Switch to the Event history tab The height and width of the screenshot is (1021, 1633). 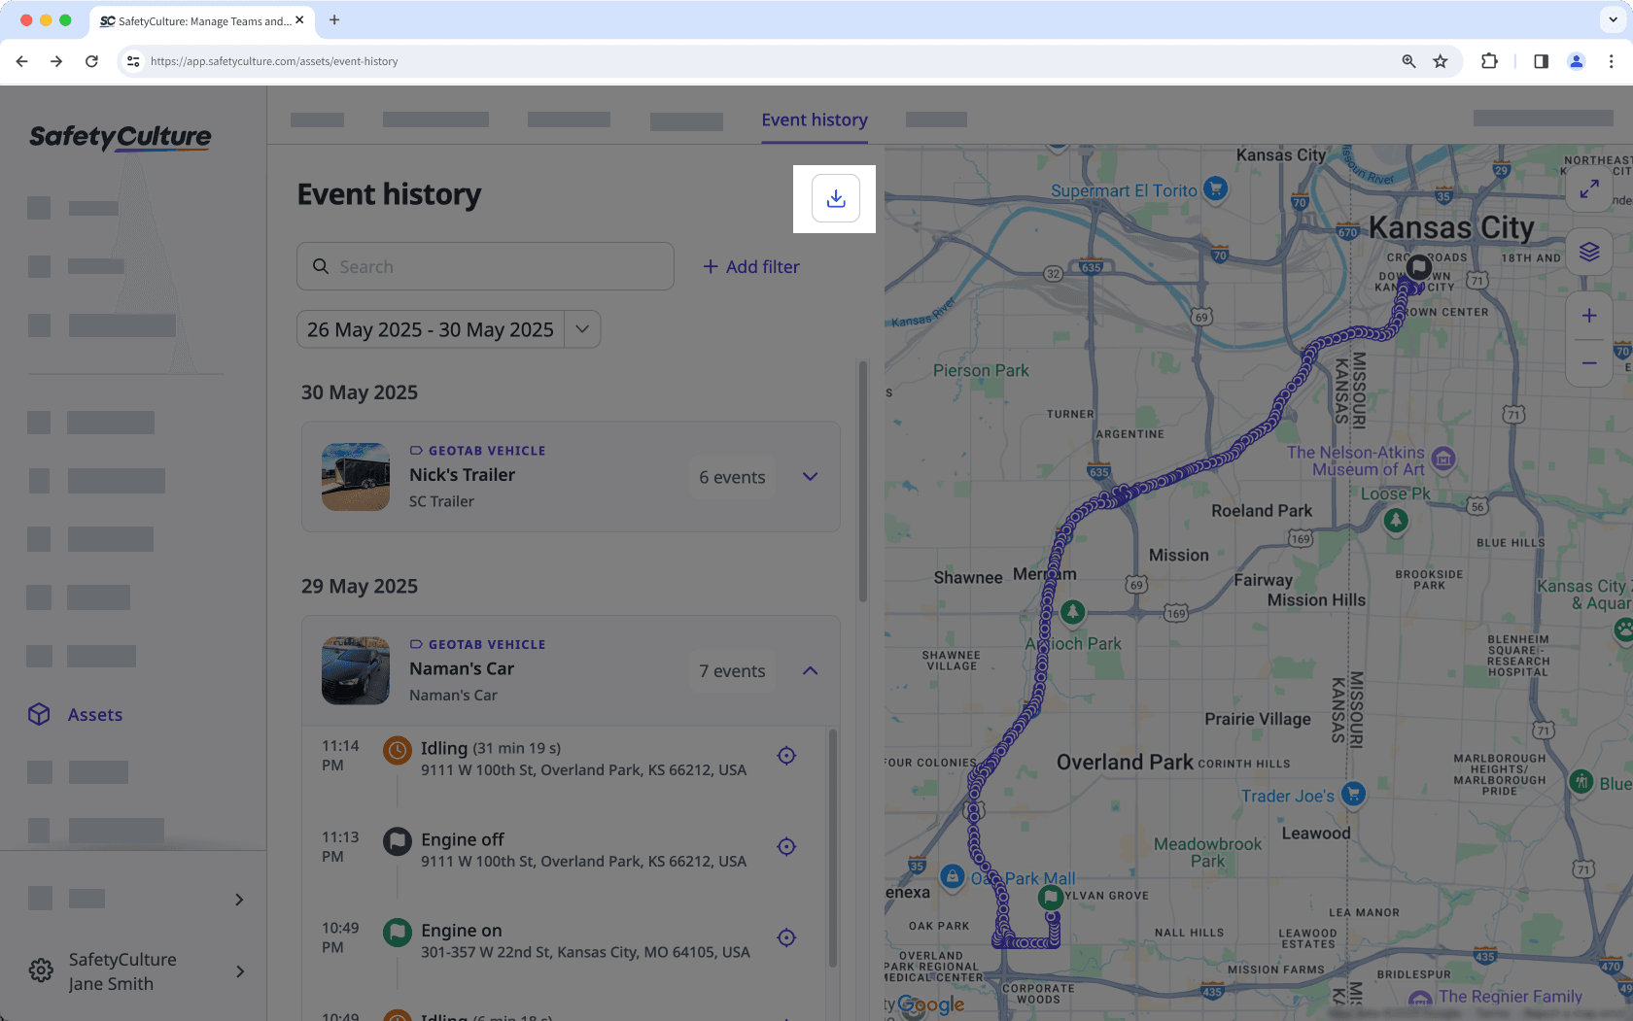[x=815, y=119]
